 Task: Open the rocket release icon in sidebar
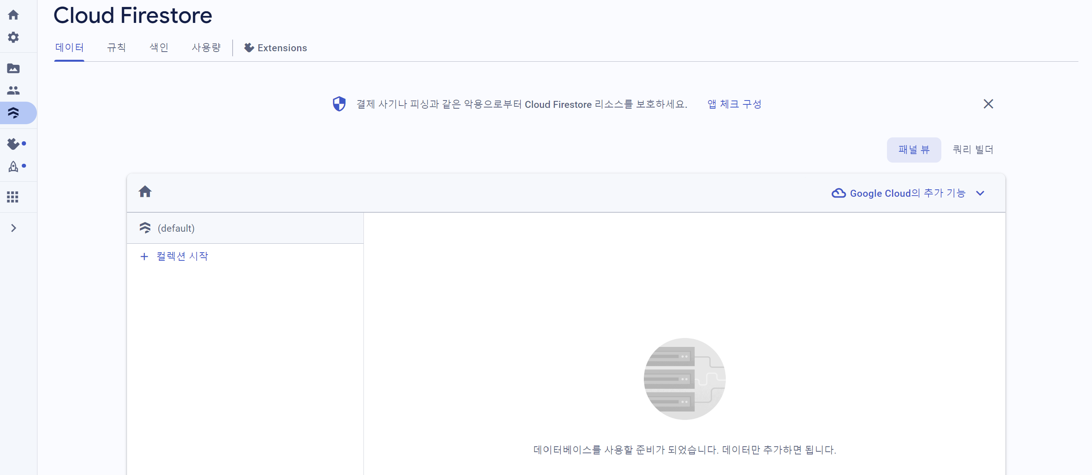[13, 166]
